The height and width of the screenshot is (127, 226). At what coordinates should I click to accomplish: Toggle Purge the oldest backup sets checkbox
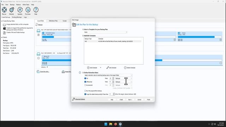pyautogui.click(x=85, y=94)
